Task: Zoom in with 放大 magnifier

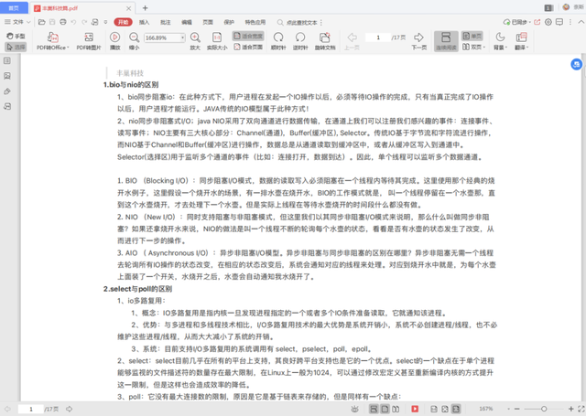Action: [x=195, y=41]
